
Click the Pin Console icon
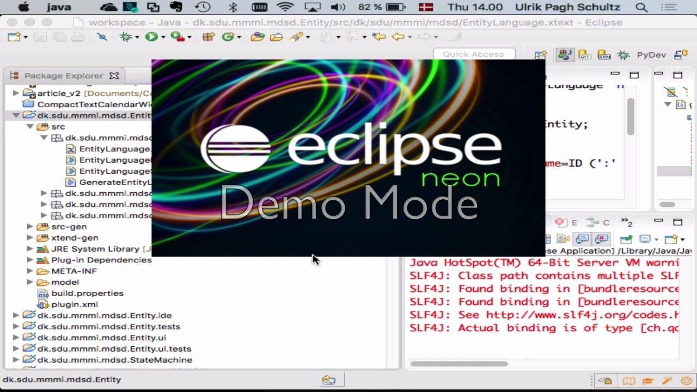pyautogui.click(x=626, y=239)
